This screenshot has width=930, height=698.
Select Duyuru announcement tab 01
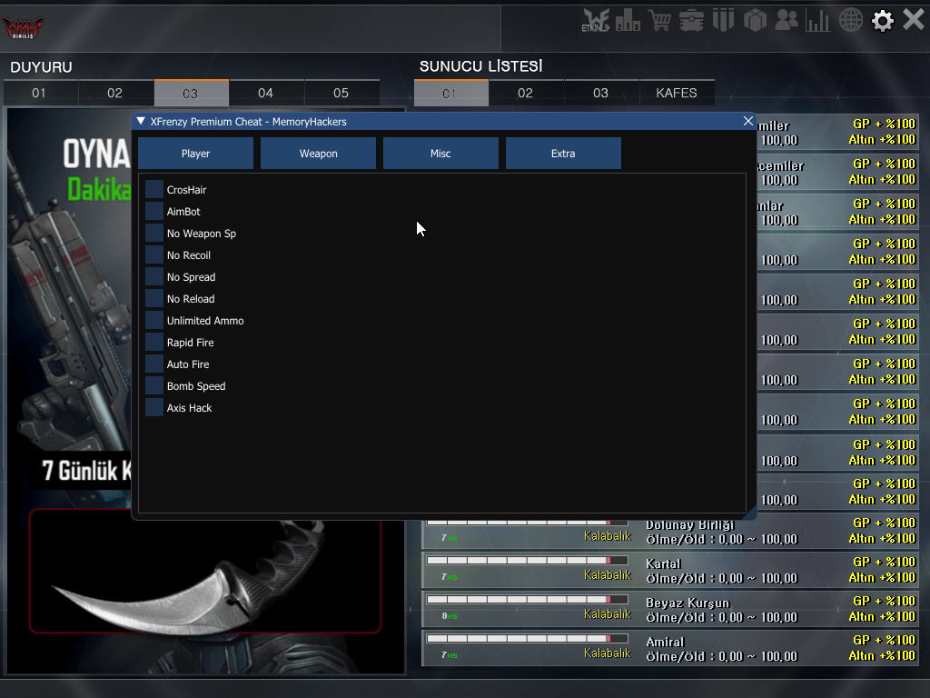[39, 93]
